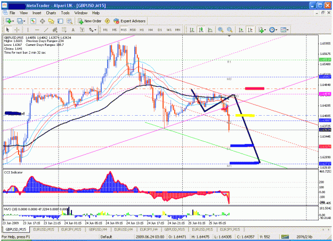333x241 pixels.
Task: Zoom in on the chart
Action: (x=221, y=30)
